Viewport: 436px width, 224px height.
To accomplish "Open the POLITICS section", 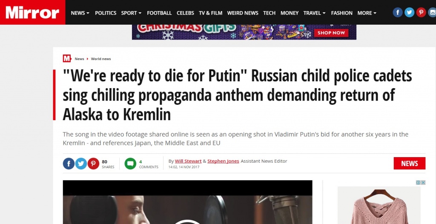I will click(x=106, y=13).
